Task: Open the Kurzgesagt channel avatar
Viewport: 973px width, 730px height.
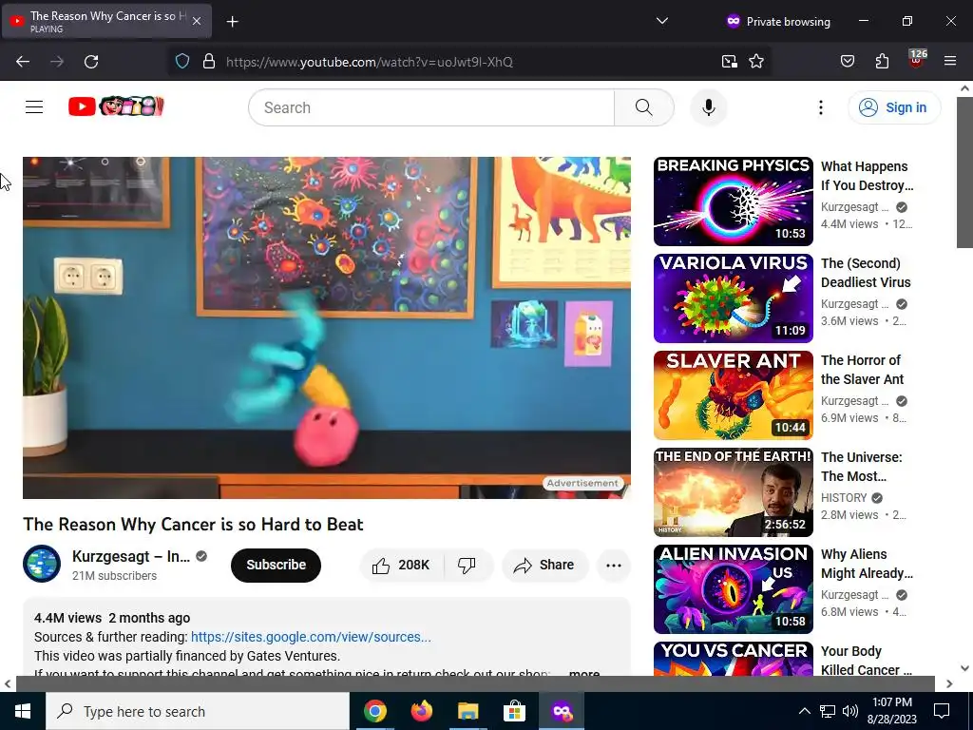Action: (x=42, y=564)
